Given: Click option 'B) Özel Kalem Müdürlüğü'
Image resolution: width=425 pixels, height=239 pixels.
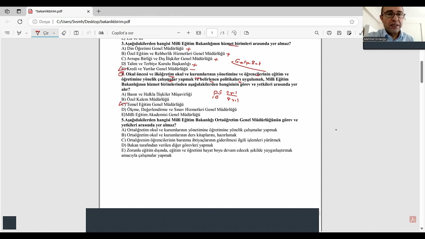Looking at the screenshot, I should click(145, 99).
